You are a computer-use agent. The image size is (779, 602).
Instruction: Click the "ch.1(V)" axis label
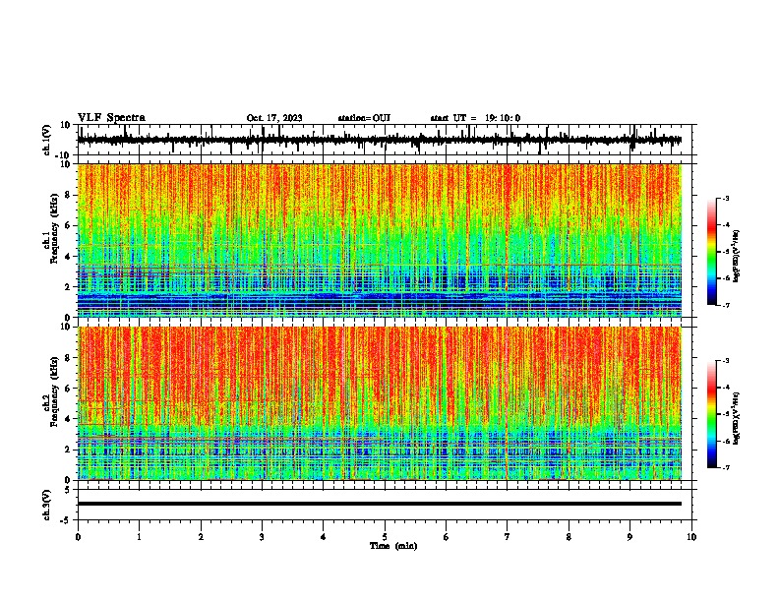pyautogui.click(x=47, y=140)
